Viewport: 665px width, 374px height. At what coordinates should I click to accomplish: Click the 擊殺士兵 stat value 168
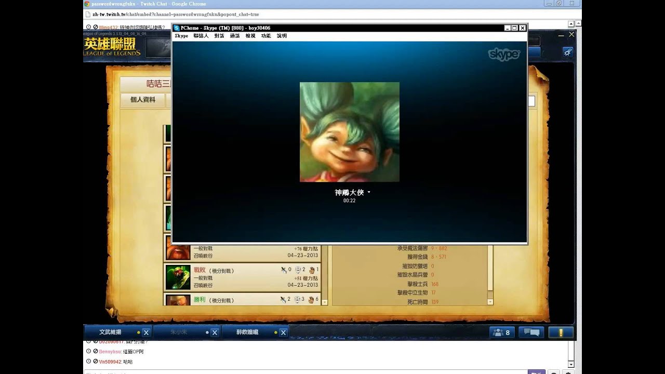(x=435, y=284)
